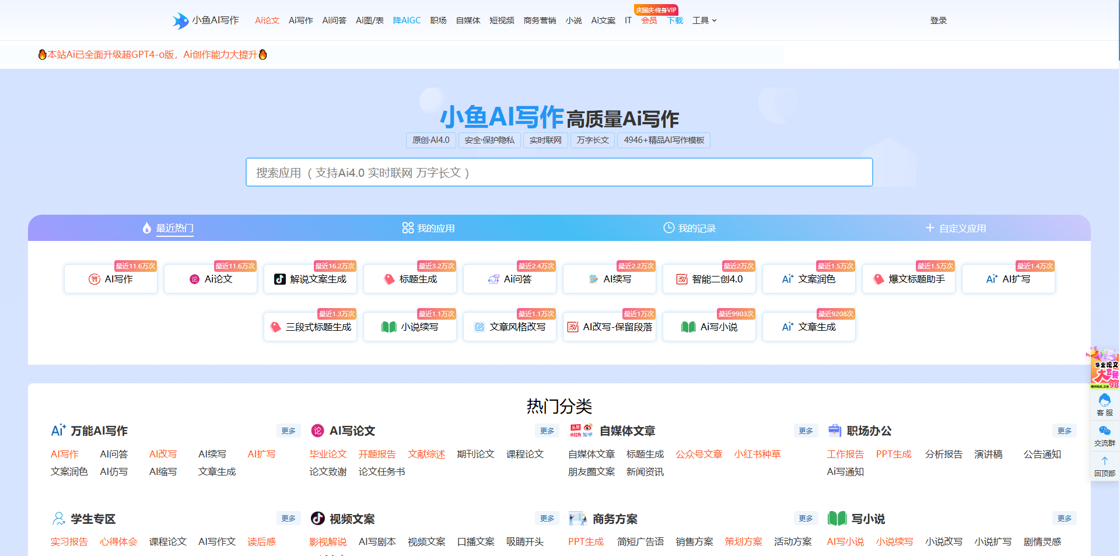
Task: Switch to the 我的应用 tab
Action: [428, 228]
